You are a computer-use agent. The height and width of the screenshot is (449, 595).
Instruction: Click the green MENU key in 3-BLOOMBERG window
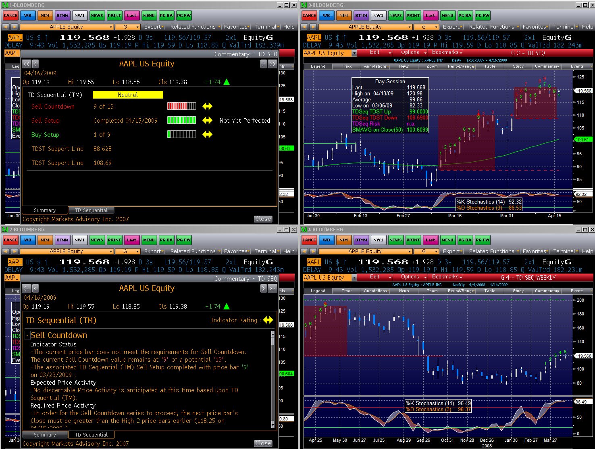click(448, 15)
